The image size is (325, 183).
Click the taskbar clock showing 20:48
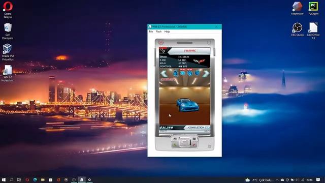[309, 180]
